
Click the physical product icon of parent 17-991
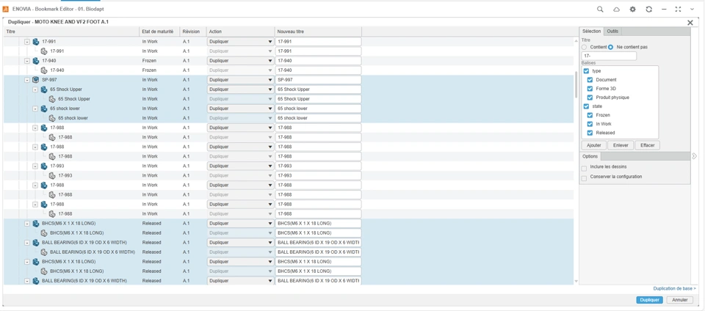[x=35, y=42]
